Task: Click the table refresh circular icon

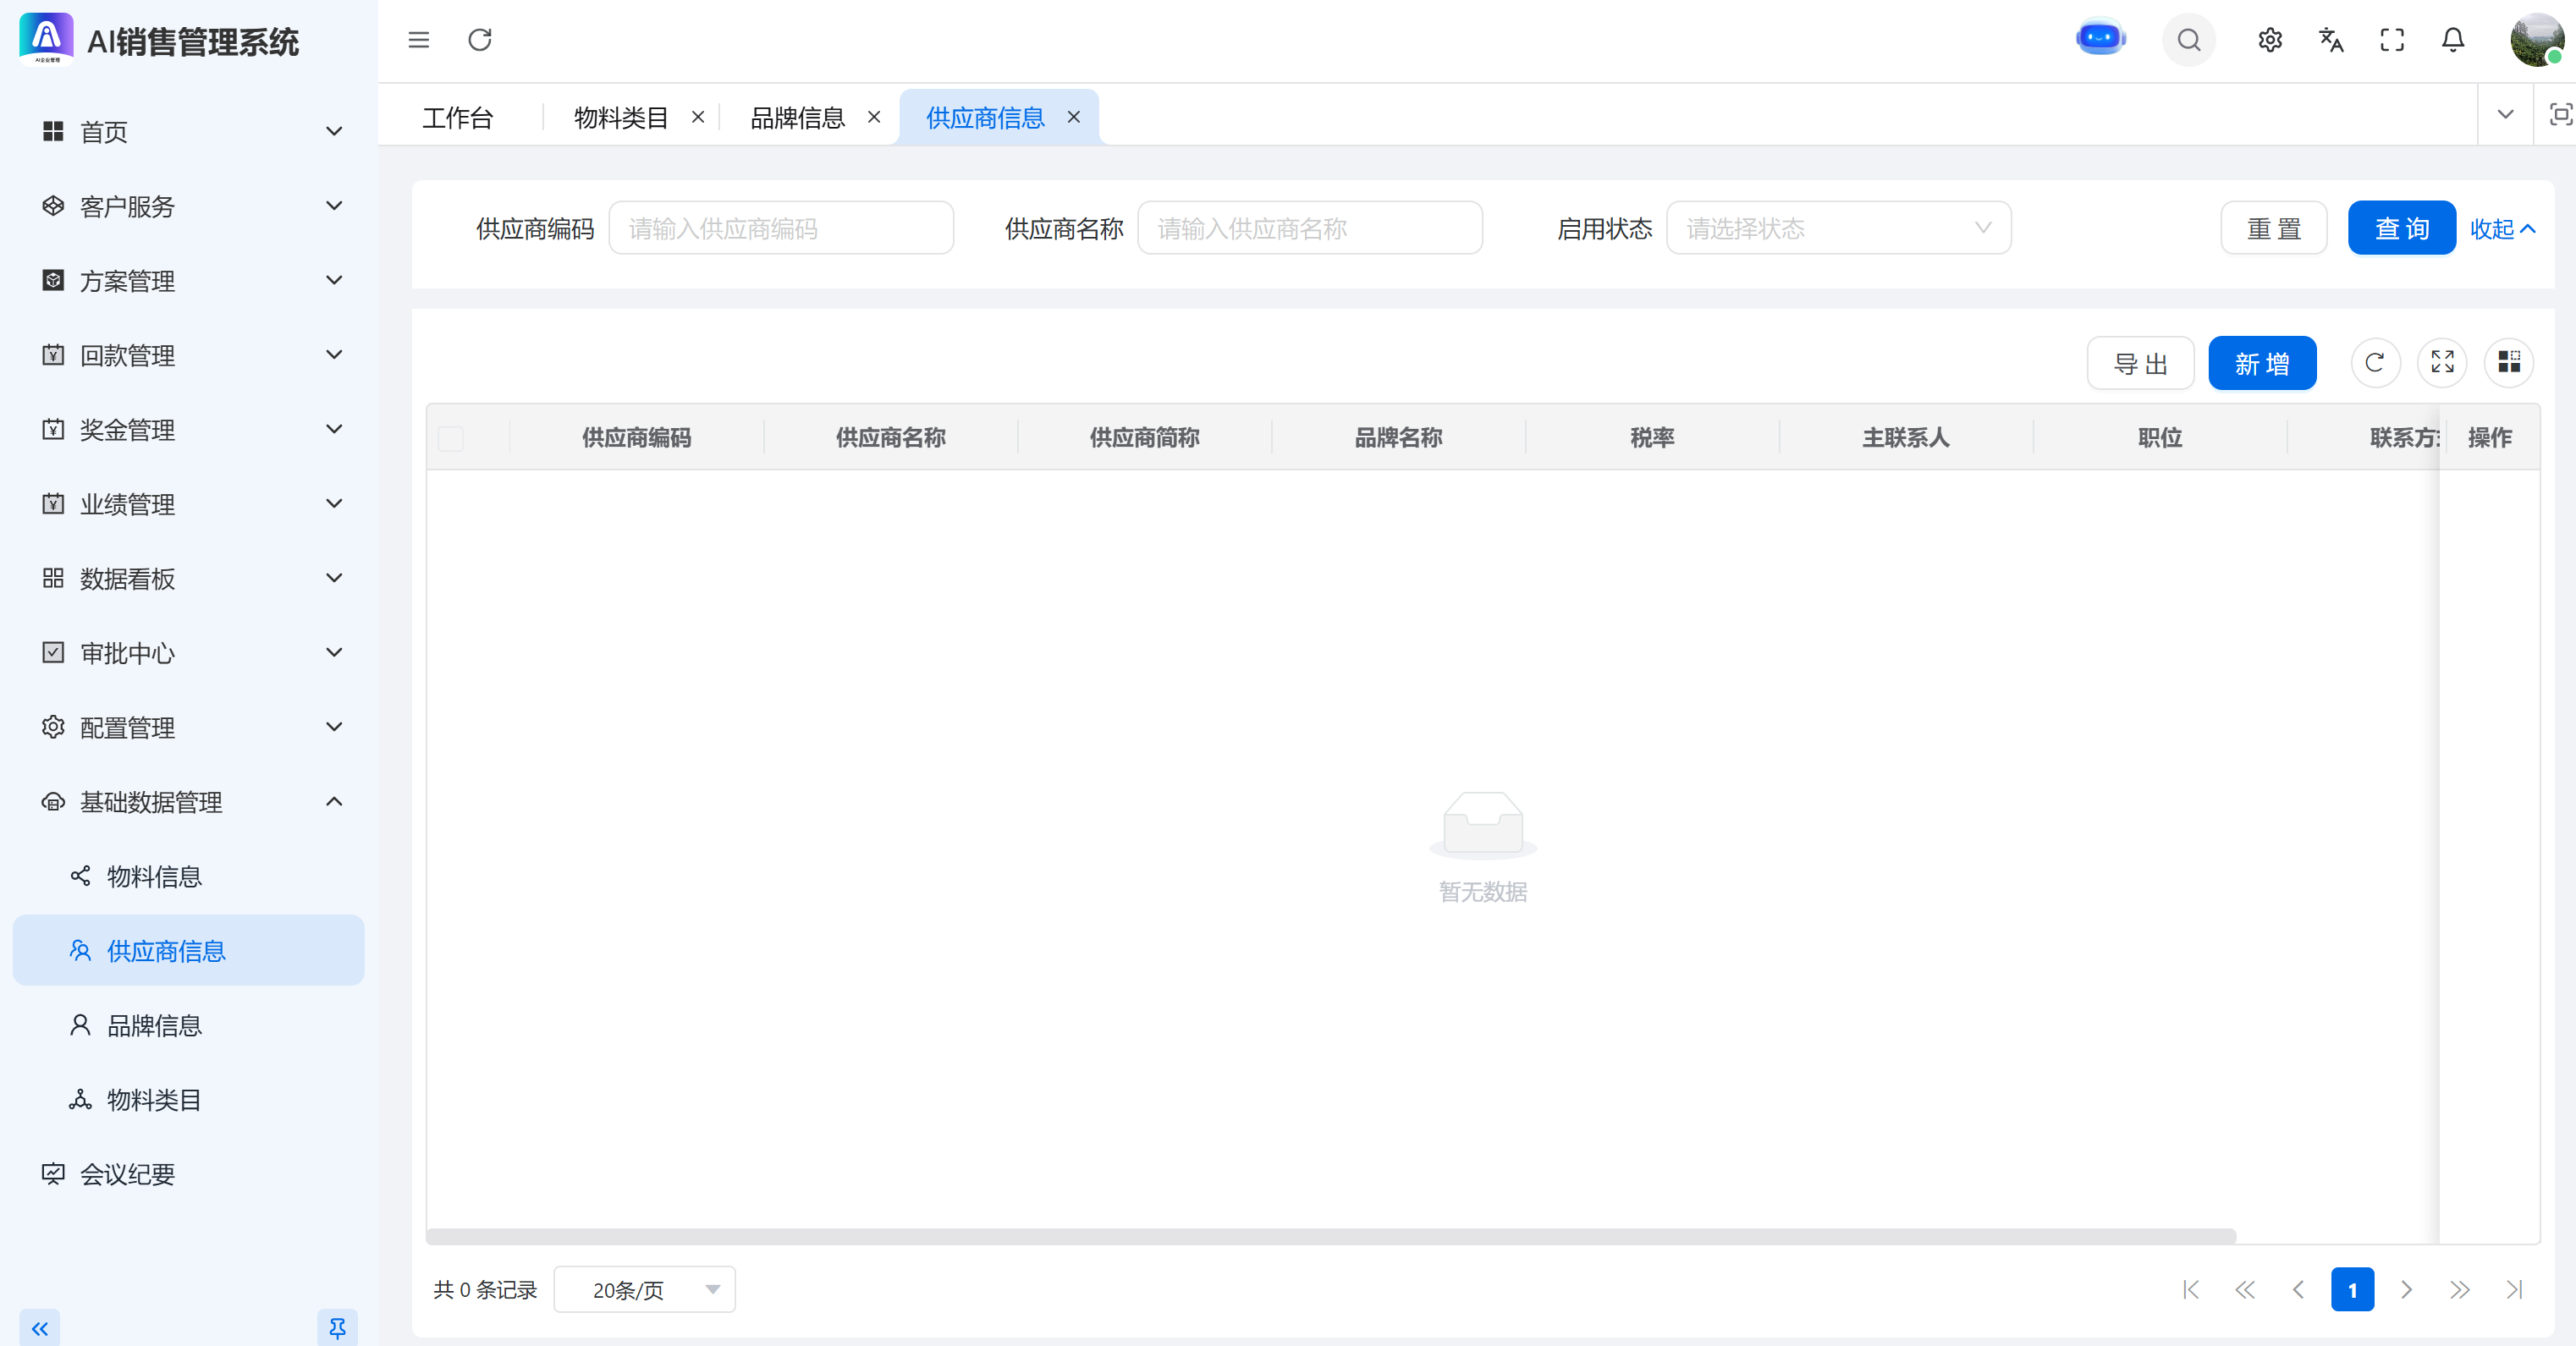Action: pos(2375,362)
